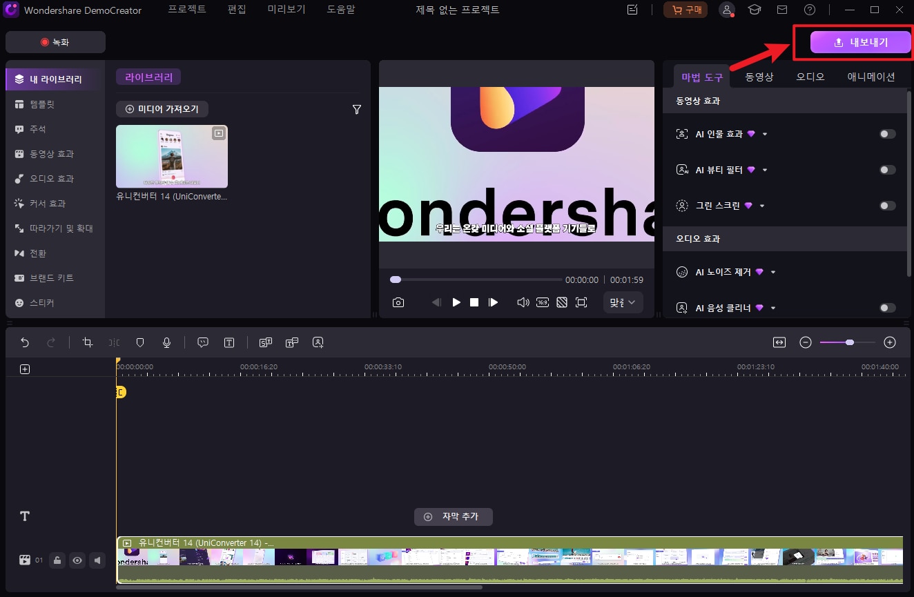Change aspect ratio with 16:9 icon
The width and height of the screenshot is (914, 597).
[543, 302]
